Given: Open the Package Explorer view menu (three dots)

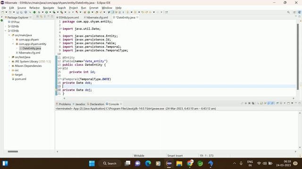Looking at the screenshot, I should 45,17.
